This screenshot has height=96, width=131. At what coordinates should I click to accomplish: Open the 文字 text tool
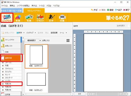[51, 18]
